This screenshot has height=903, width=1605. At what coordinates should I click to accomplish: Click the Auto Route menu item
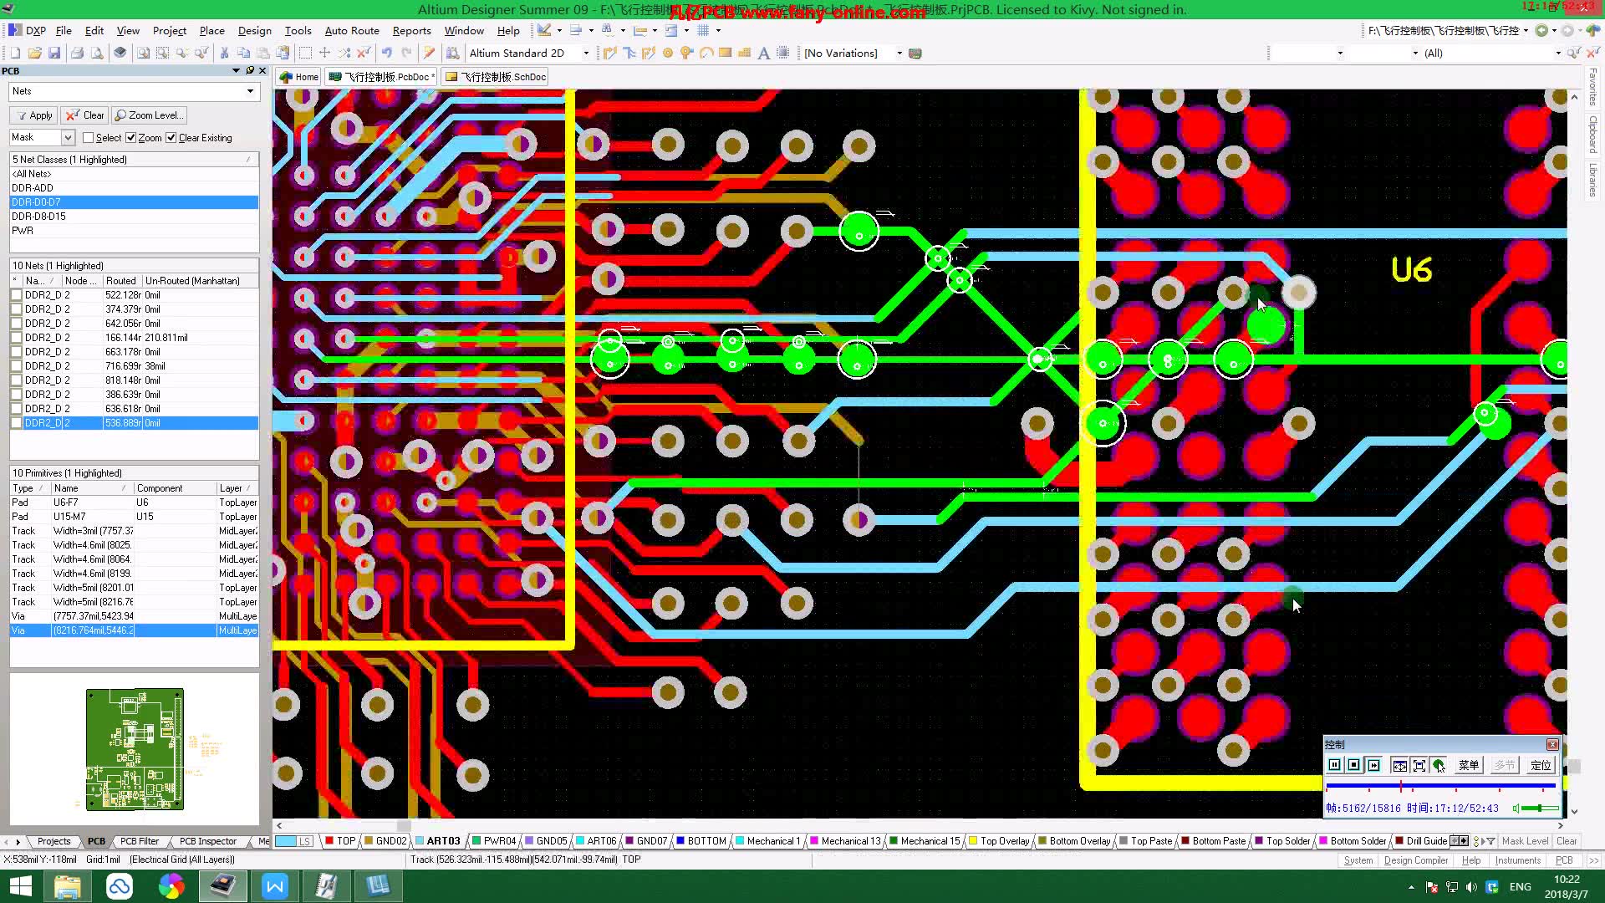click(352, 30)
